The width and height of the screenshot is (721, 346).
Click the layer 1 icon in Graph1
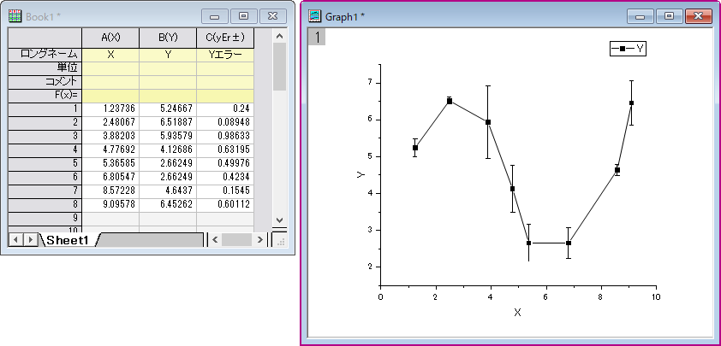[x=316, y=37]
